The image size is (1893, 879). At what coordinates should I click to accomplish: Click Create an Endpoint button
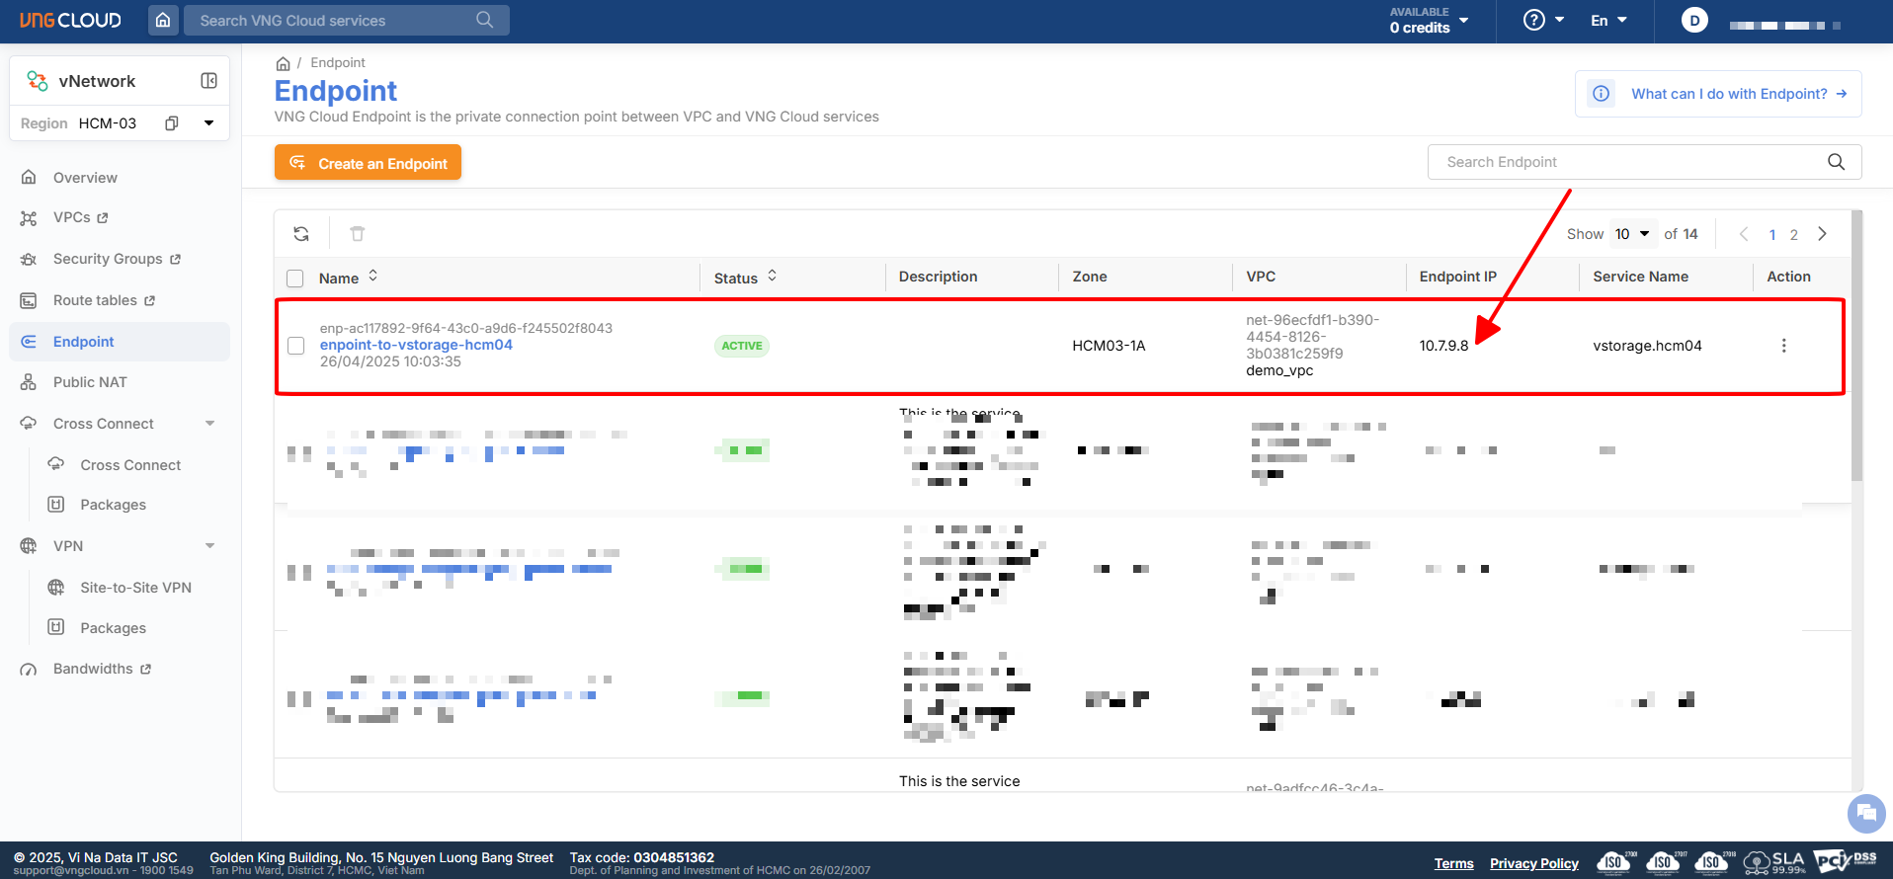coord(368,163)
